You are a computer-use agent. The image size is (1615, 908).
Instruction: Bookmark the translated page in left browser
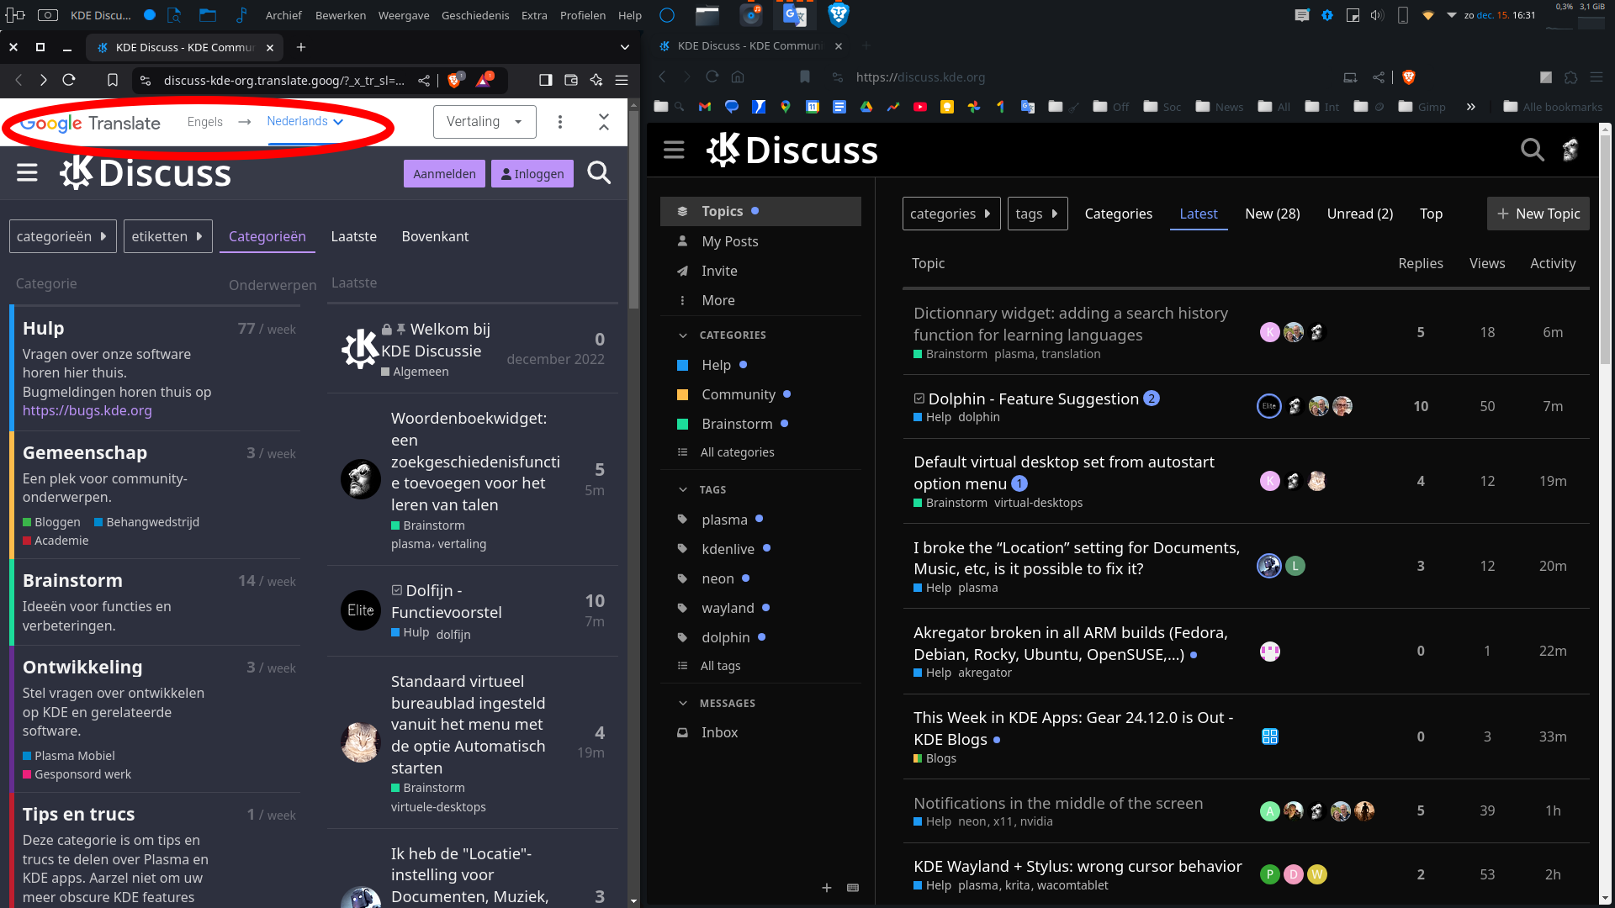pyautogui.click(x=112, y=80)
